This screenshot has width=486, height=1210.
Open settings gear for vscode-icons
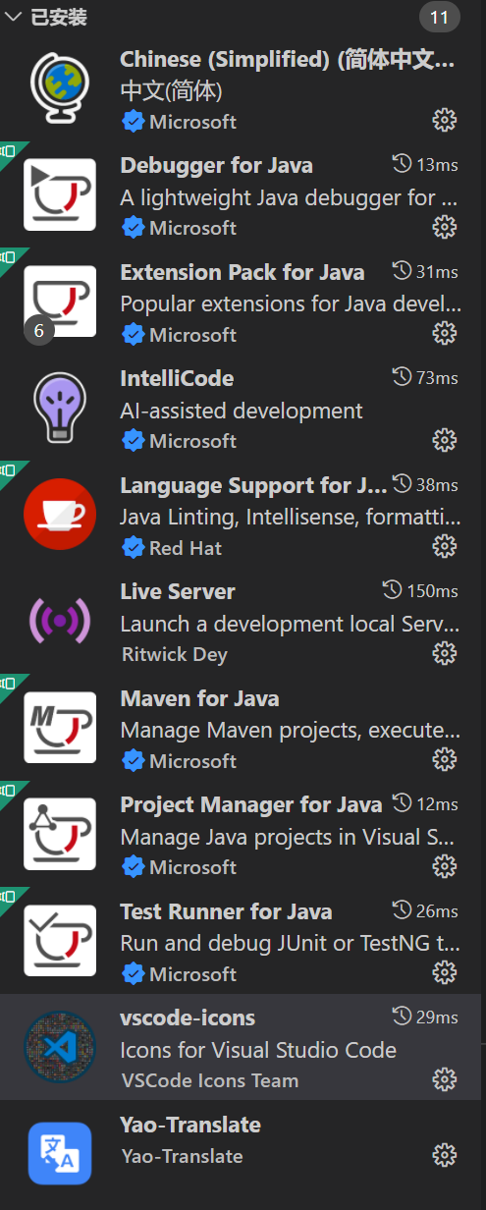445,1078
